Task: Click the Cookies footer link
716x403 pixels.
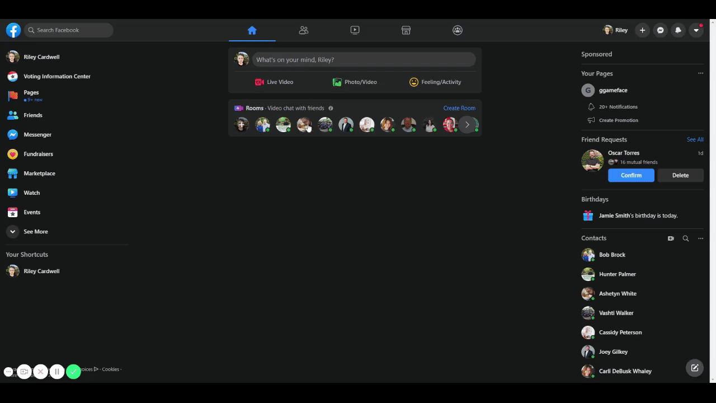Action: pyautogui.click(x=110, y=369)
